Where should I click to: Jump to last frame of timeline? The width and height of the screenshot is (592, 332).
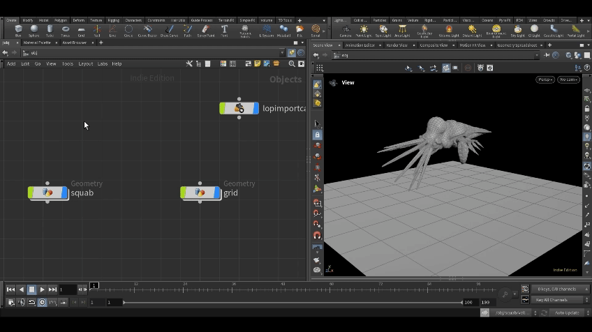(52, 289)
